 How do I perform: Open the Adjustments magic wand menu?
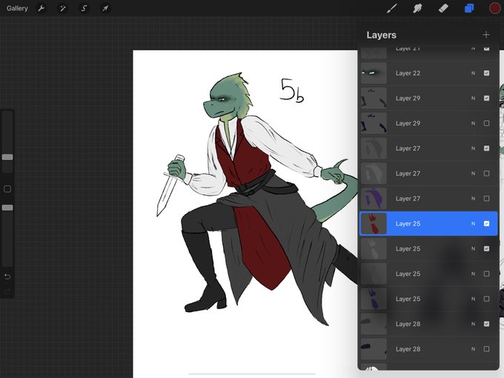[x=63, y=8]
